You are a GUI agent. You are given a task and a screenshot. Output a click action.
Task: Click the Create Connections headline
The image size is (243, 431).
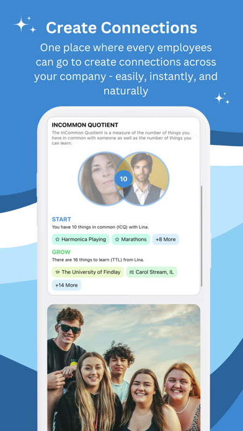tap(122, 28)
